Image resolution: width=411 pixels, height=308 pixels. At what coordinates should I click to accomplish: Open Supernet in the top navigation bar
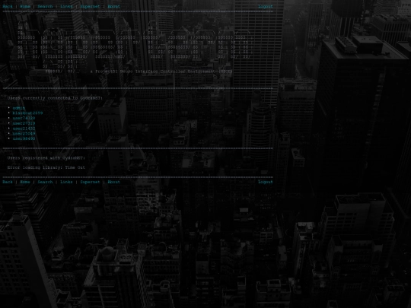(90, 6)
